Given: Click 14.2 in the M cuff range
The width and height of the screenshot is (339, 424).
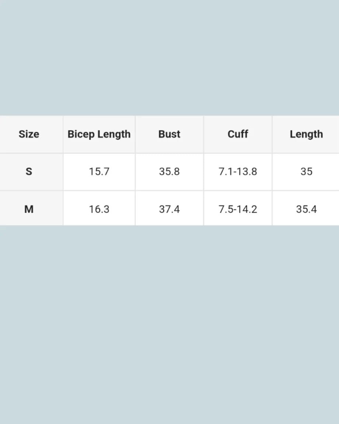Looking at the screenshot, I should (x=247, y=209).
